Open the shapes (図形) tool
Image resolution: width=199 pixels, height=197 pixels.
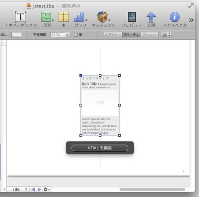click(46, 17)
